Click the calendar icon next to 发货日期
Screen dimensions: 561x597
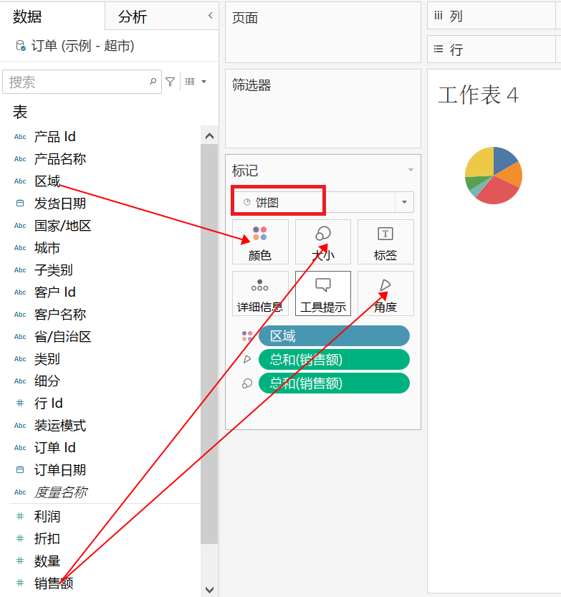tap(20, 204)
